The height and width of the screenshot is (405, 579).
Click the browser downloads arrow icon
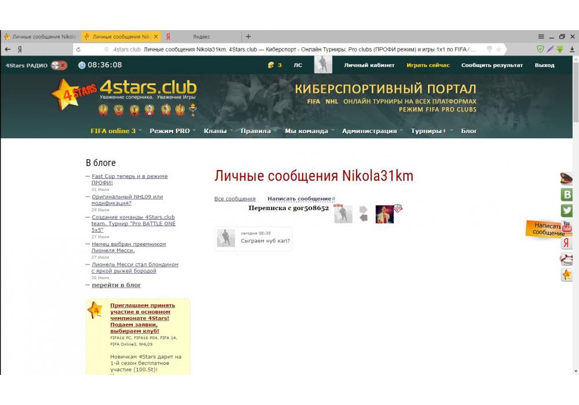pos(572,49)
